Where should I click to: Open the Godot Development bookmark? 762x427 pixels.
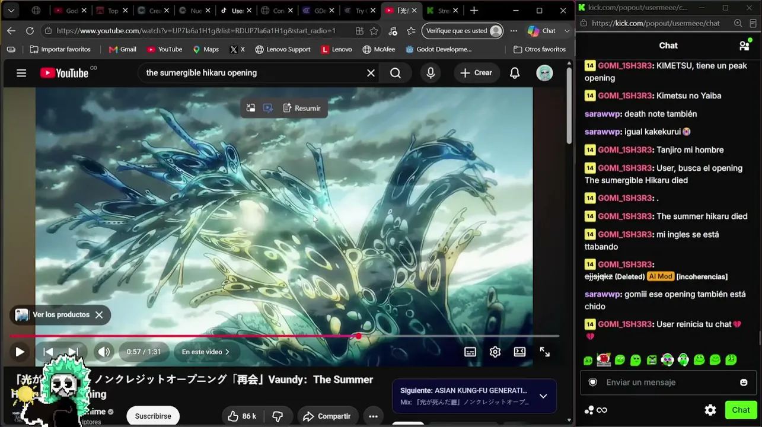pyautogui.click(x=439, y=49)
